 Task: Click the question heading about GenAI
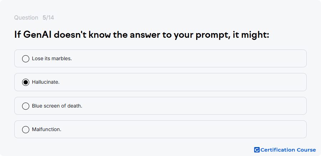click(x=142, y=35)
